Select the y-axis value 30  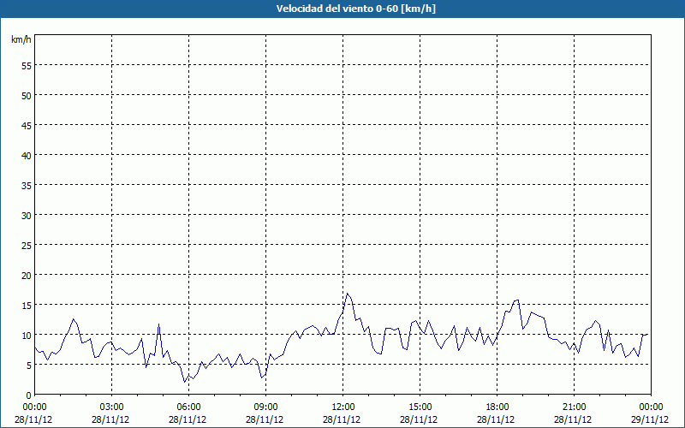tap(27, 215)
